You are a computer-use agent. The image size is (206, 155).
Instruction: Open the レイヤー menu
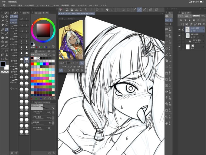[x=55, y=5]
